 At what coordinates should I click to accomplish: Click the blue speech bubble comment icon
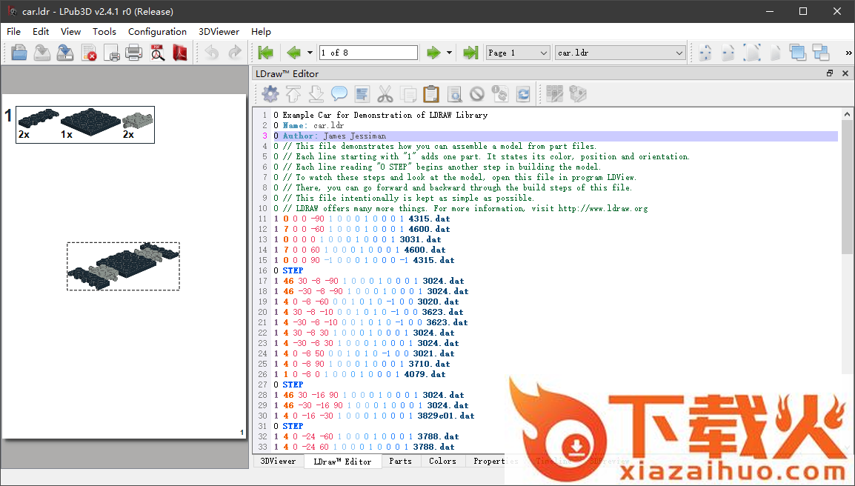pos(339,94)
